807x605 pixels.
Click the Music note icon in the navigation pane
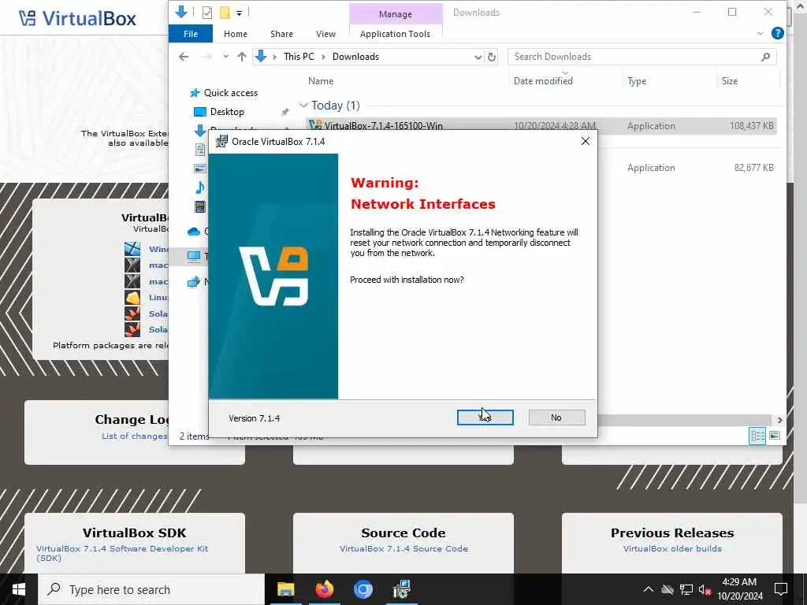(x=200, y=187)
